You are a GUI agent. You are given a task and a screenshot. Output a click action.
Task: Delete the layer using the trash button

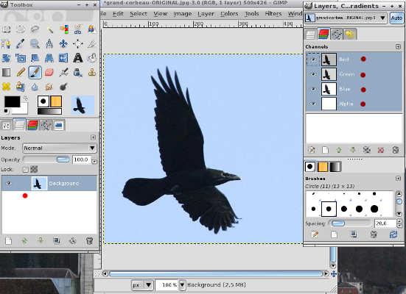click(x=89, y=241)
